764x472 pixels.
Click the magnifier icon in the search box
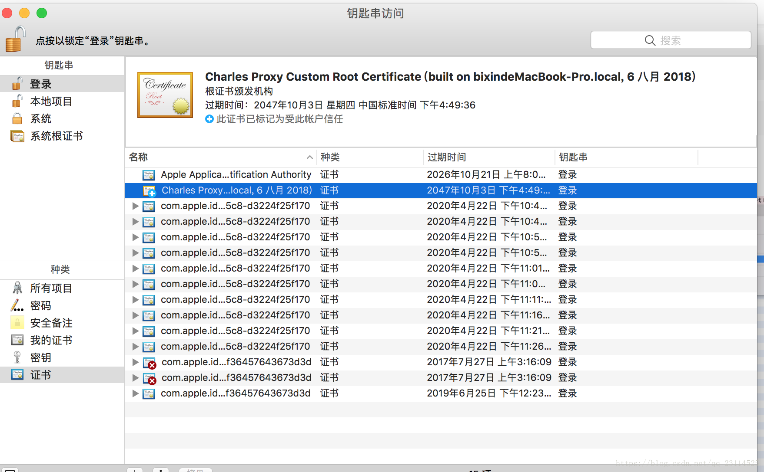[x=650, y=41]
